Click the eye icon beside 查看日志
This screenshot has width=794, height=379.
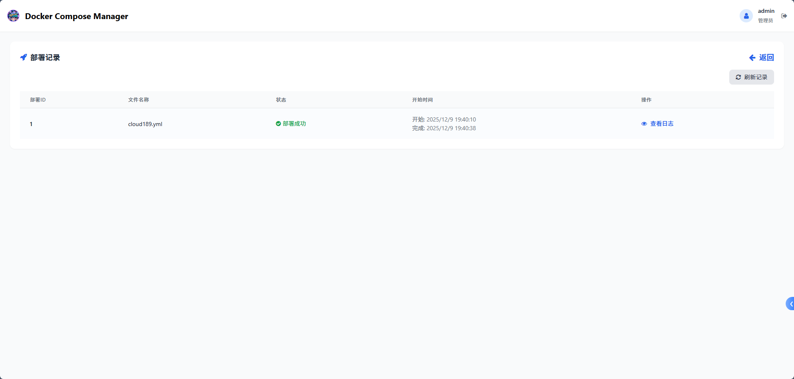click(x=644, y=124)
